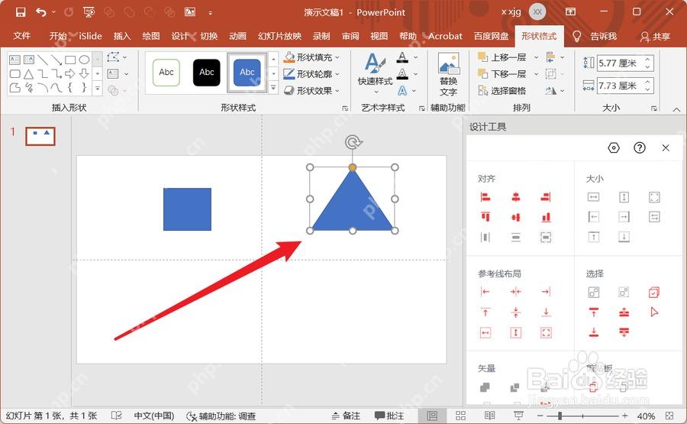Align to guide right in 参考线布局
The image size is (687, 424).
click(546, 292)
